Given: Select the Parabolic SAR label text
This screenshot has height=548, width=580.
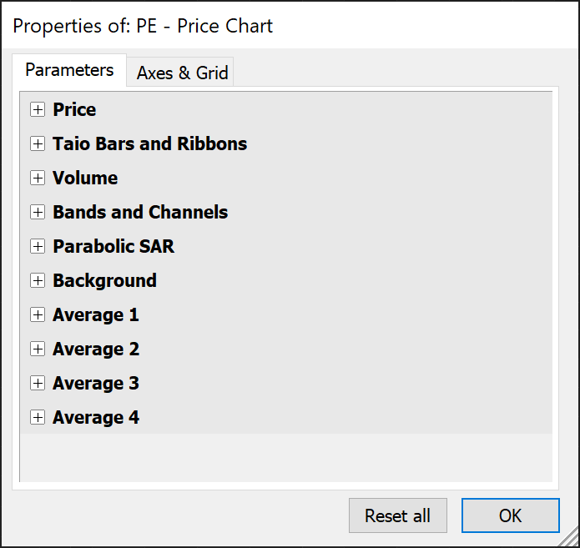Looking at the screenshot, I should [113, 246].
